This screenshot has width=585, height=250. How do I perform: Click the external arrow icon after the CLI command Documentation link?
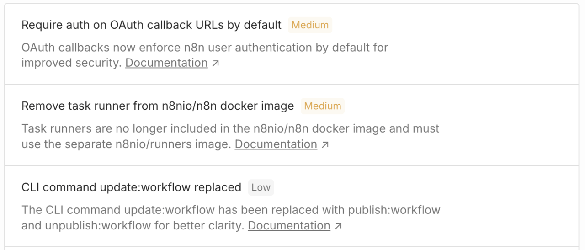pos(338,226)
